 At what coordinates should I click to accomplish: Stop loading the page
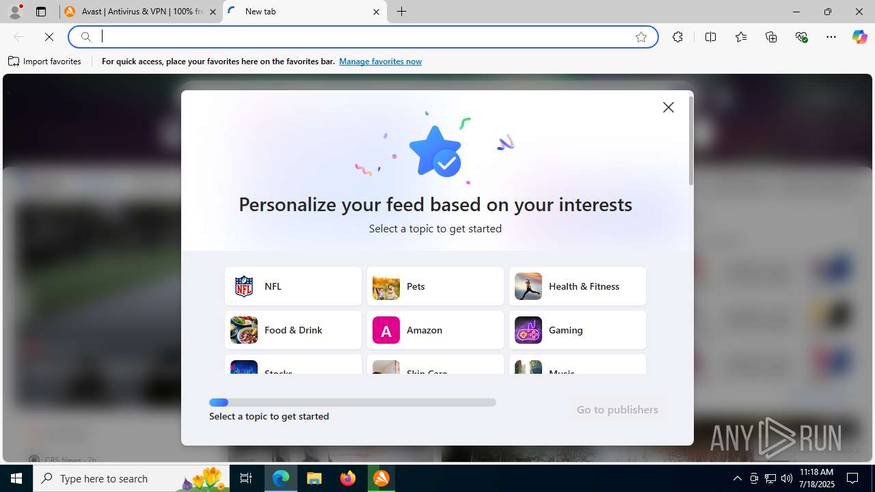(x=49, y=37)
